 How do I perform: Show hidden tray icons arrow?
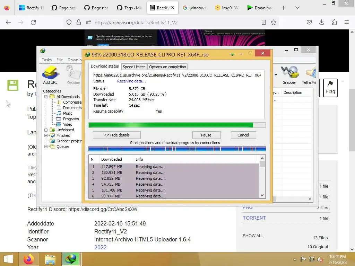(x=295, y=259)
